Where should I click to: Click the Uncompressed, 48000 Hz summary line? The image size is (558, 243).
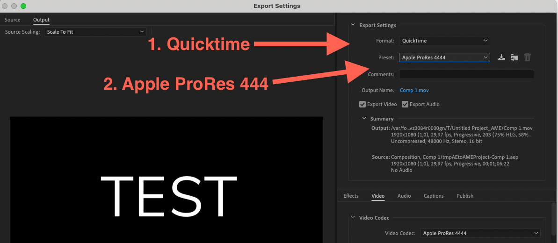437,141
